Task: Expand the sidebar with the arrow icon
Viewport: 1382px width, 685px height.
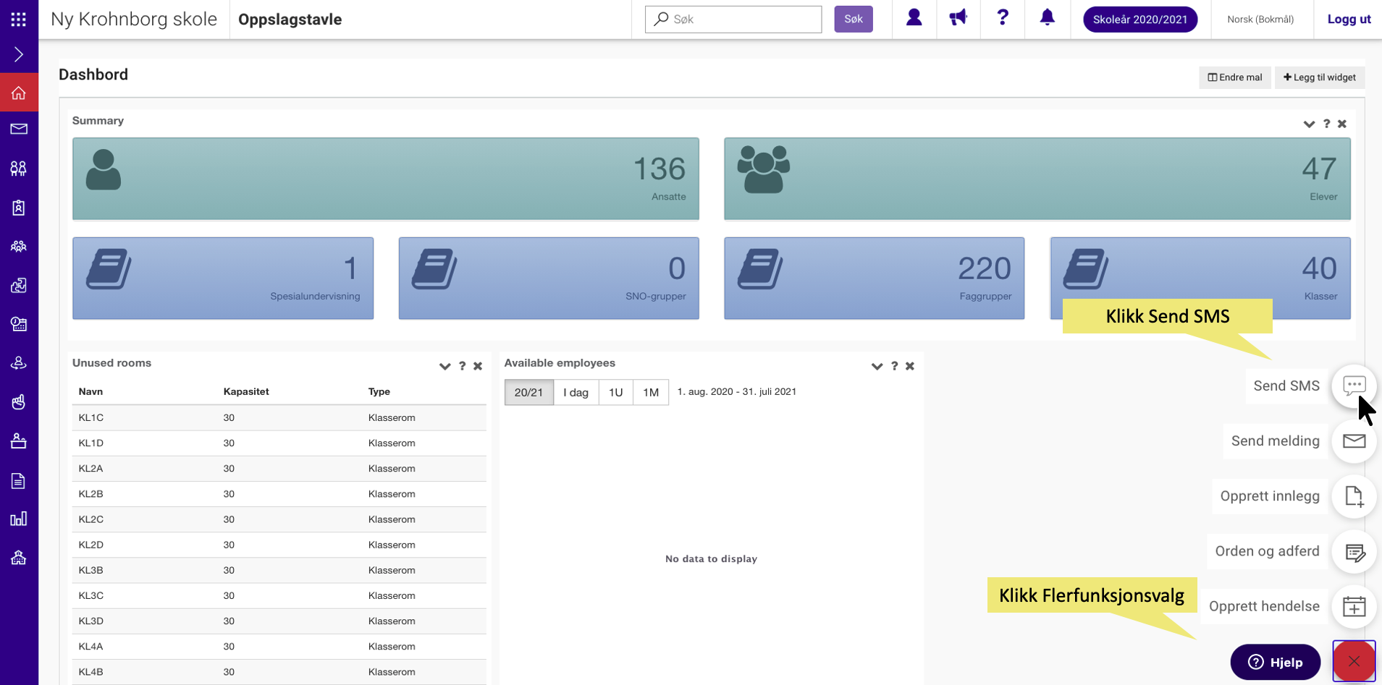Action: point(19,55)
